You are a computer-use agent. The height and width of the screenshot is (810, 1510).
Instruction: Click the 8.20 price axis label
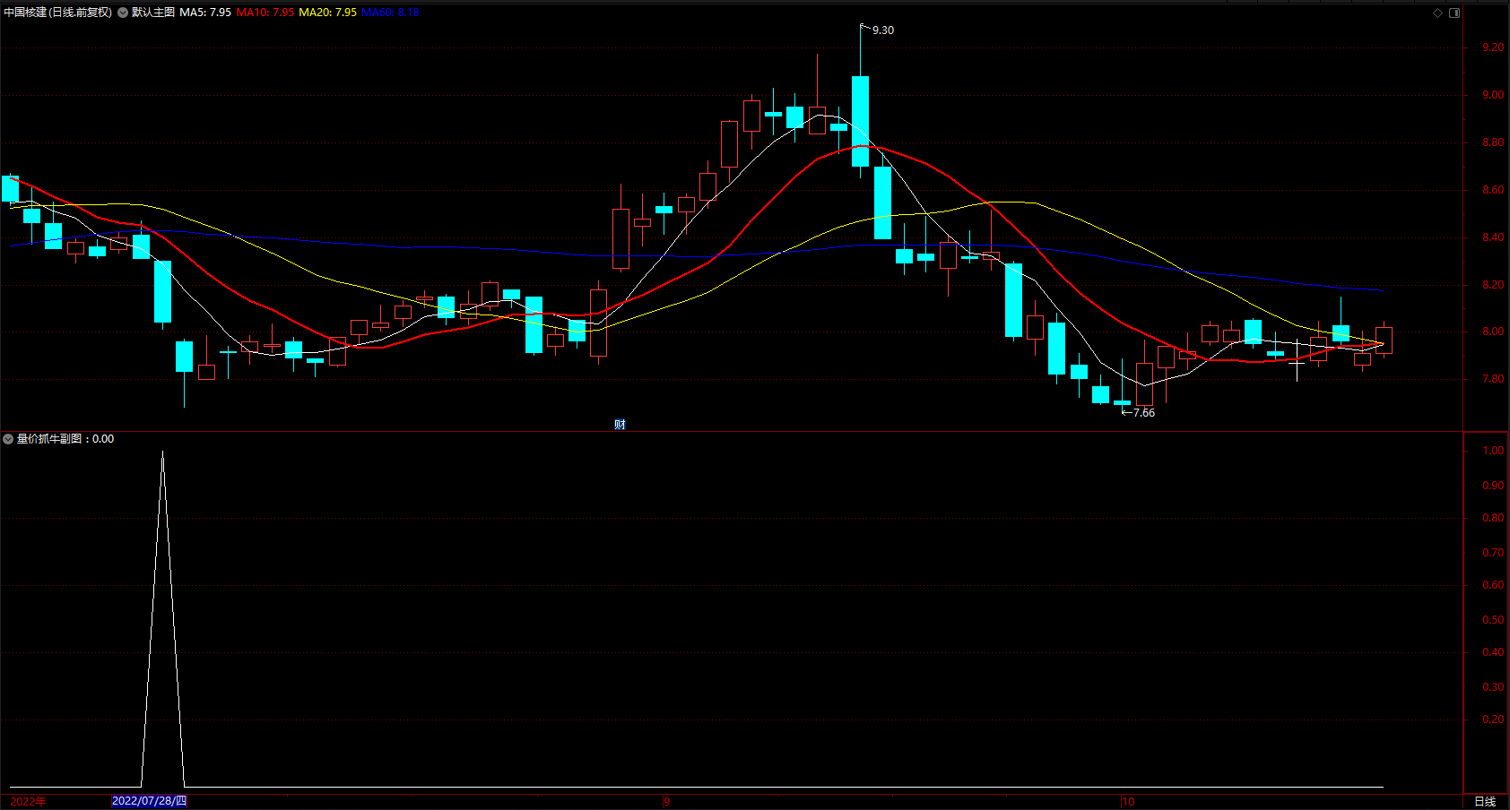point(1493,285)
